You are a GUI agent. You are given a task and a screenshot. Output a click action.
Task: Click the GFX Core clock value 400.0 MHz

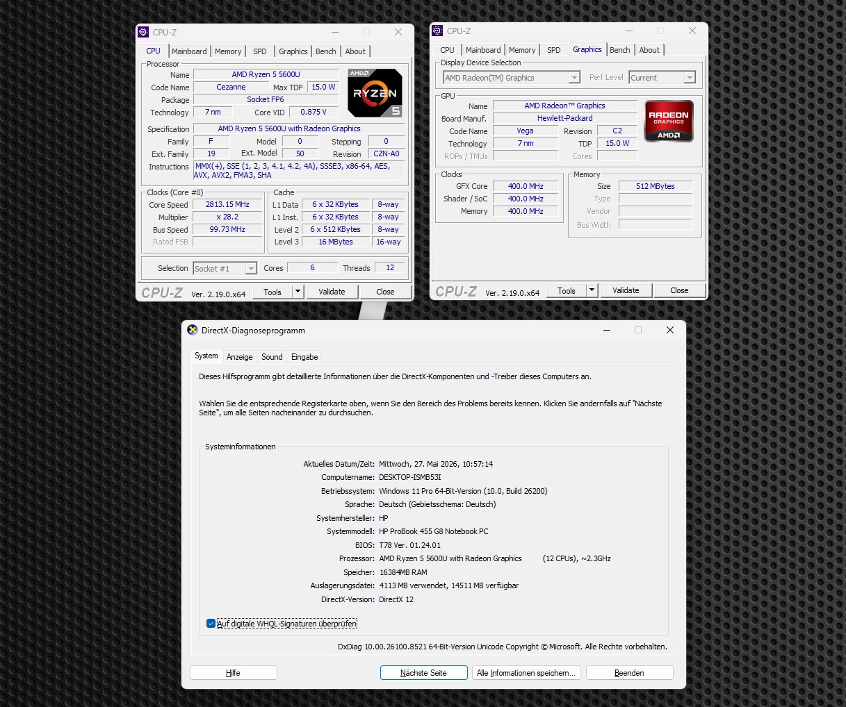(526, 186)
